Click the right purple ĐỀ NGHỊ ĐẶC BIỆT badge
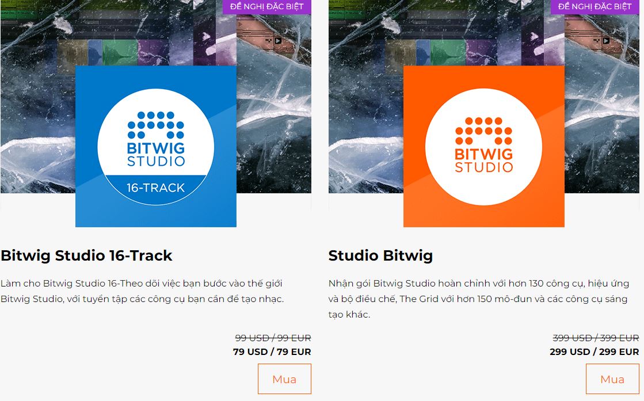The height and width of the screenshot is (401, 644). 595,6
